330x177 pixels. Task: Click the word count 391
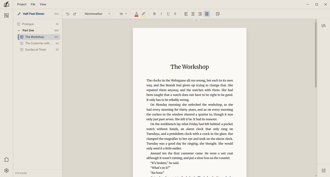click(56, 37)
